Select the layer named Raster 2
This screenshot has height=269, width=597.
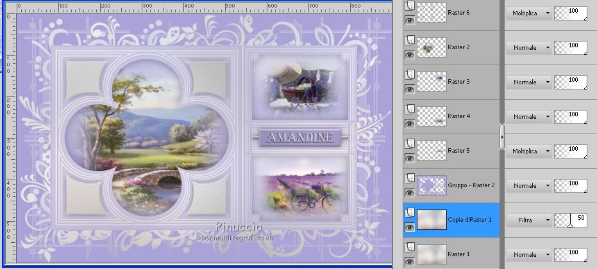click(458, 47)
